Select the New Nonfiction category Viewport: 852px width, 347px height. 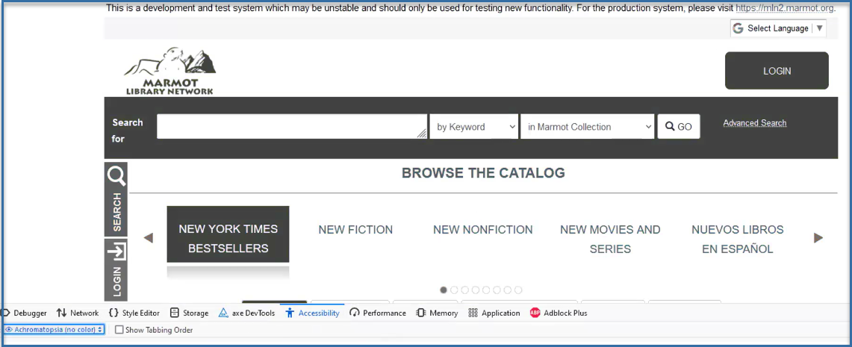(482, 230)
